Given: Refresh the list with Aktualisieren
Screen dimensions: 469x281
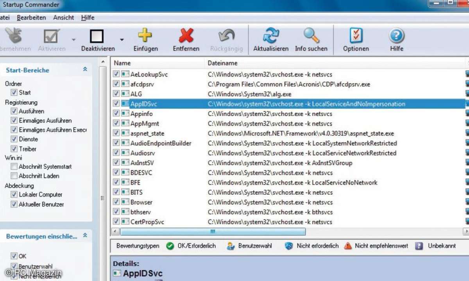Looking at the screenshot, I should pyautogui.click(x=271, y=36).
